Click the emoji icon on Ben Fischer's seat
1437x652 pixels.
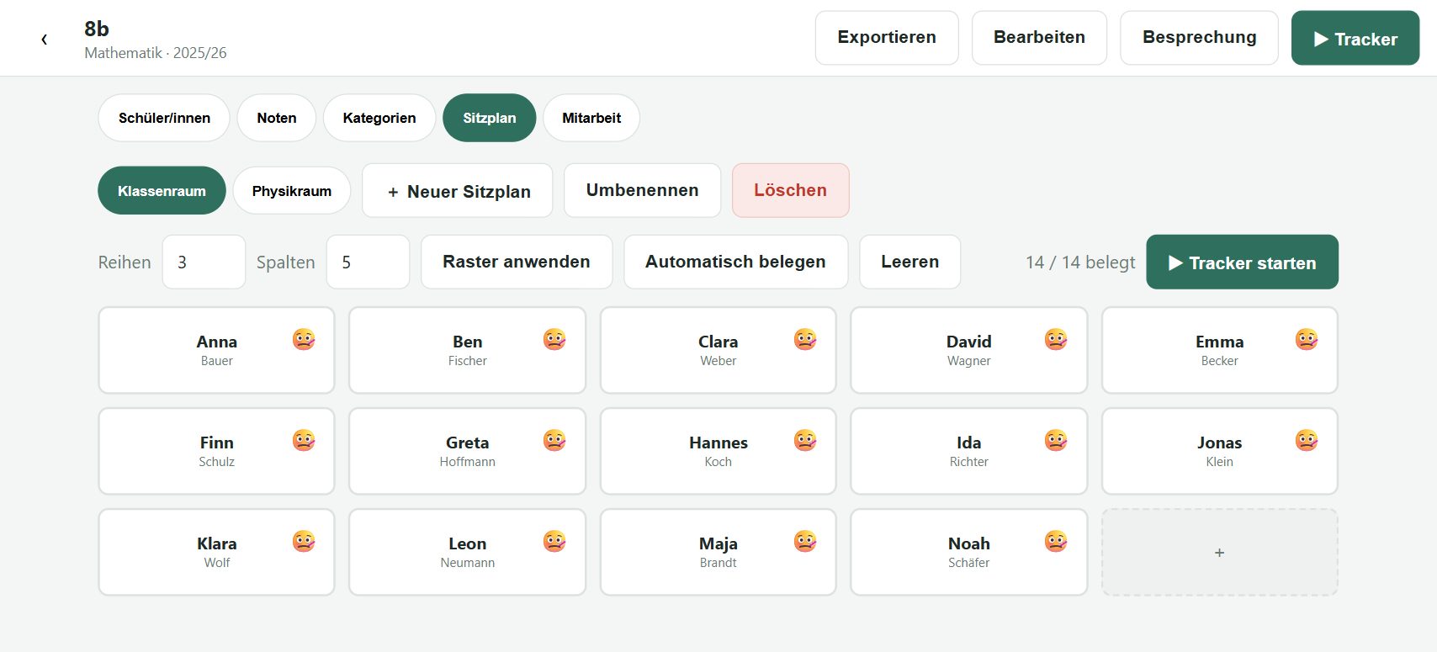pos(554,340)
